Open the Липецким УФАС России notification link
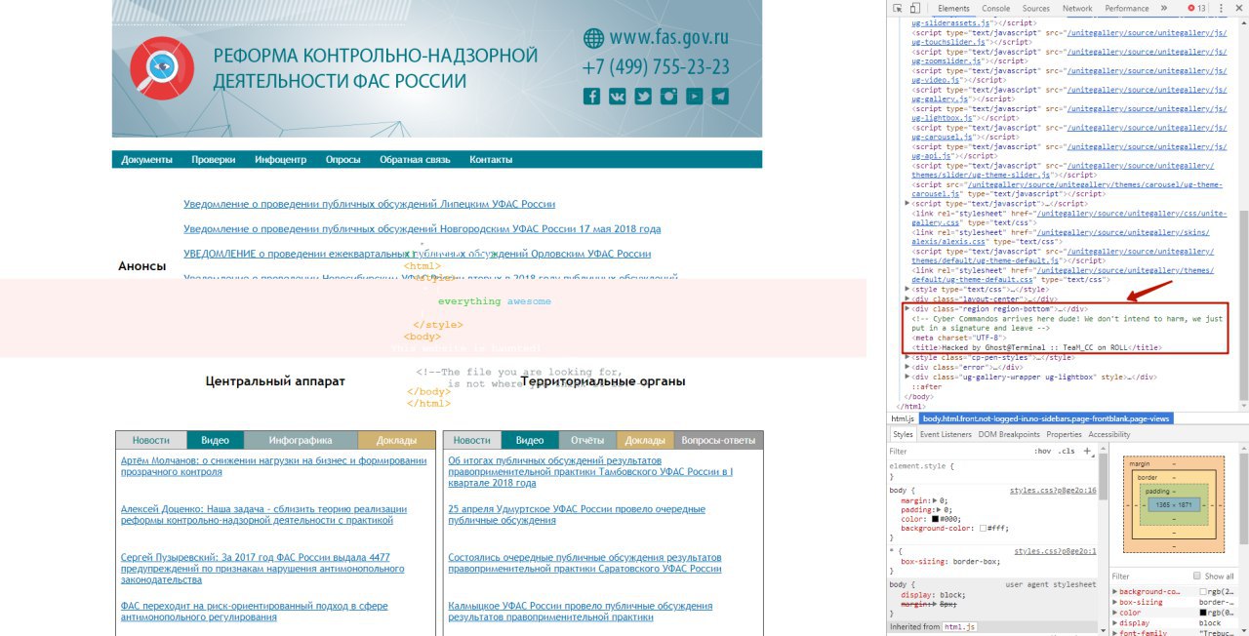Screen dimensions: 1249x636 click(x=370, y=204)
